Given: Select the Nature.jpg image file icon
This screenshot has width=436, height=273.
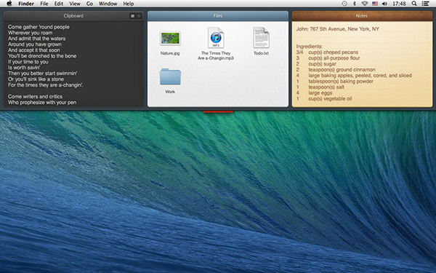Looking at the screenshot, I should coord(170,39).
